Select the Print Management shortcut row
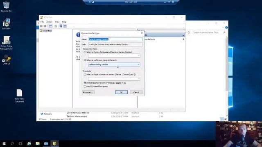262x147 pixels. [115, 116]
